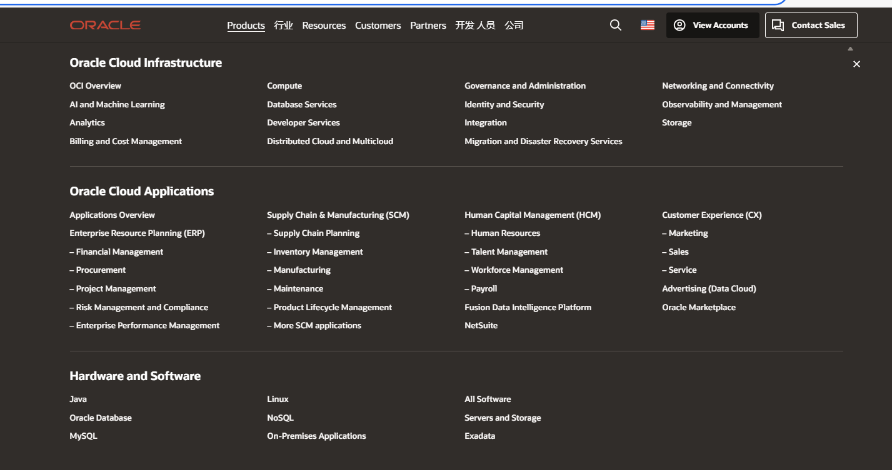Open Advertising (Data Cloud)

(709, 289)
